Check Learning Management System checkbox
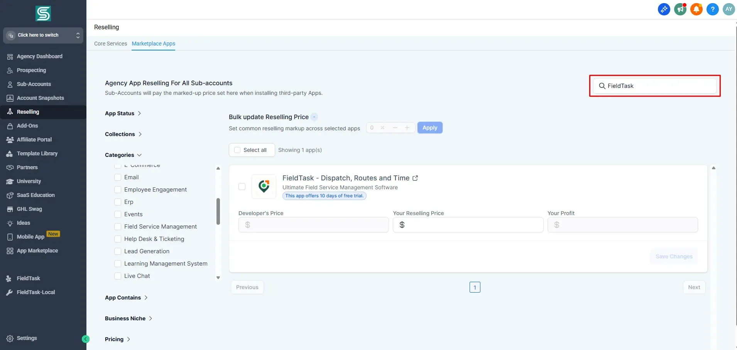The height and width of the screenshot is (350, 737). click(x=118, y=264)
